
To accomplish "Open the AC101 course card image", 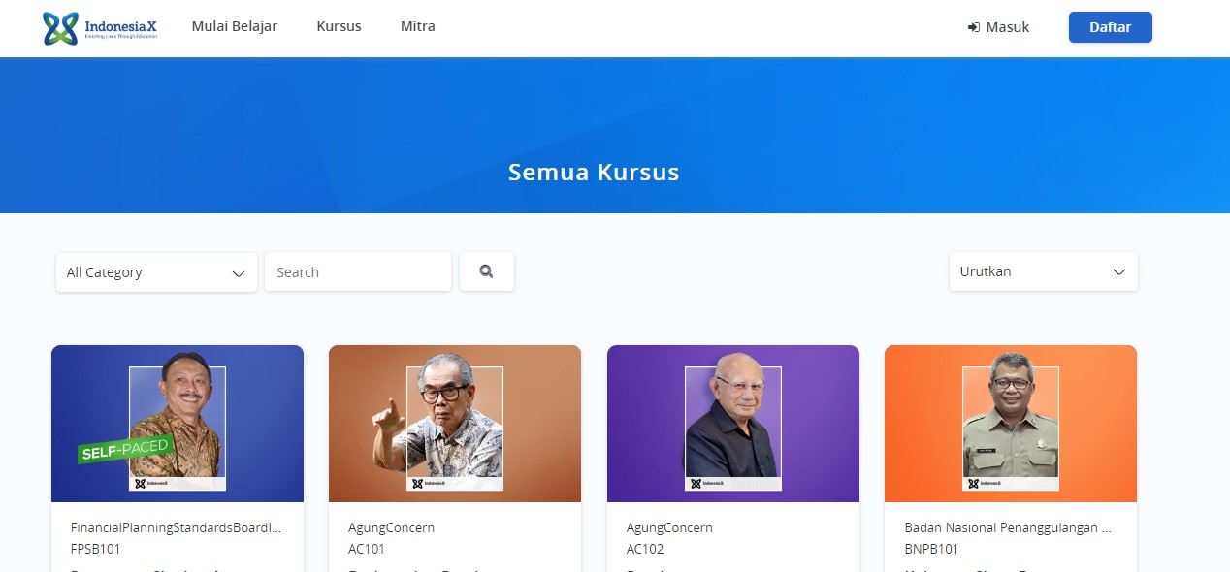I will (455, 424).
